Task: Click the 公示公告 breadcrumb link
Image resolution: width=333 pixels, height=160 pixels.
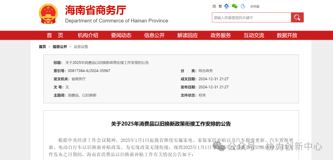Action: [81, 47]
